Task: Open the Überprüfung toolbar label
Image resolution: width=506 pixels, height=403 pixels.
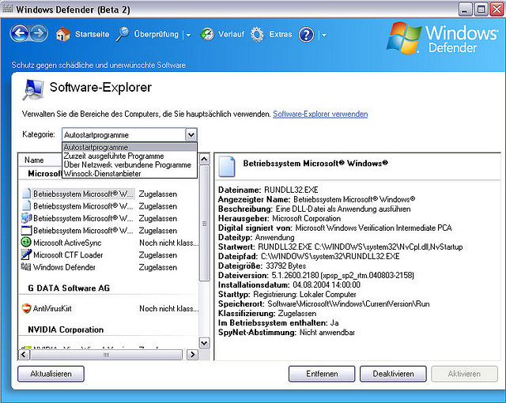Action: (x=157, y=34)
